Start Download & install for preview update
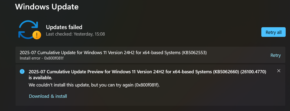Image resolution: width=290 pixels, height=111 pixels. point(48,96)
